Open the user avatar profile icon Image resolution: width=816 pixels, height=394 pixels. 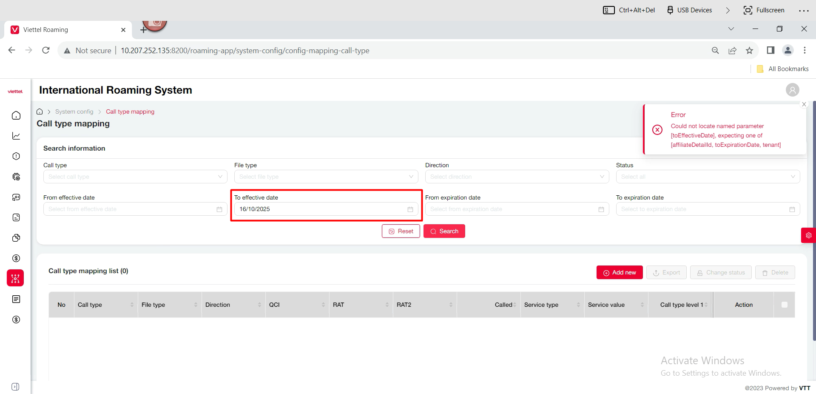coord(792,90)
